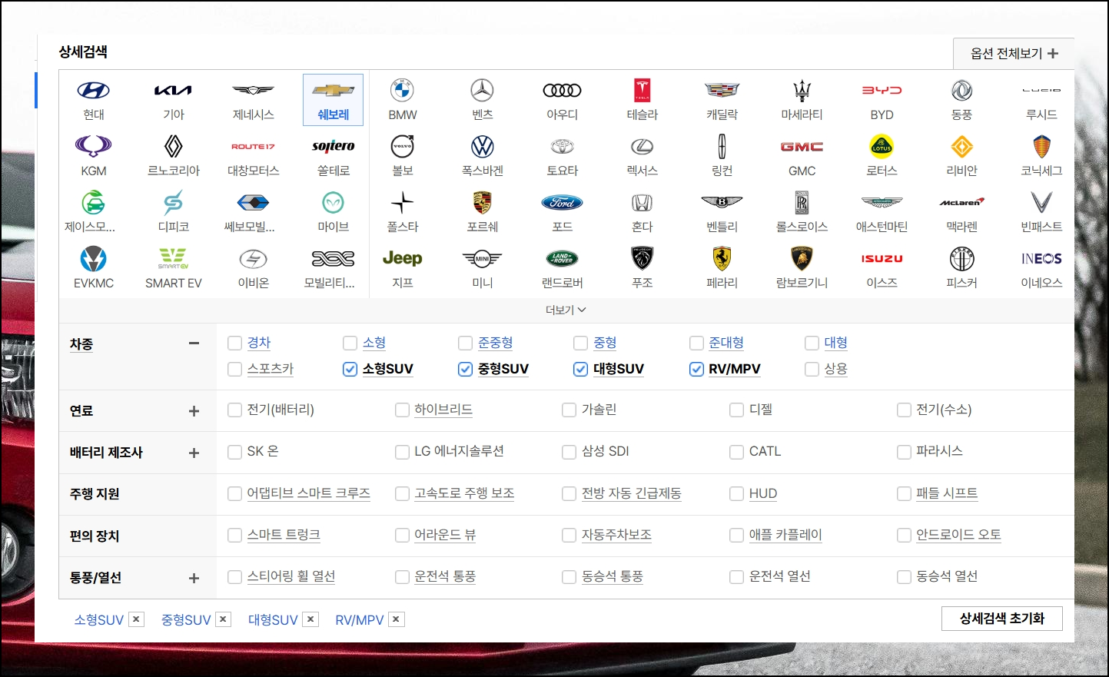
Task: Click the 어댑티브 스마트 크루즈 label
Action: pos(309,493)
